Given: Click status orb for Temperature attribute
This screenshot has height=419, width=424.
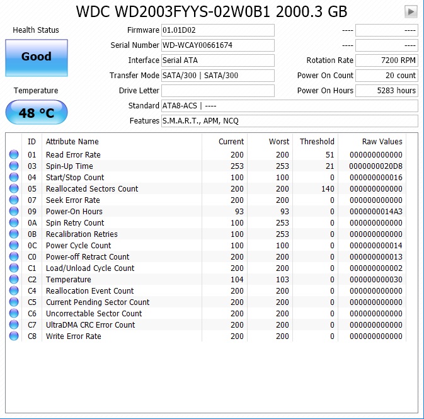Looking at the screenshot, I should [14, 279].
